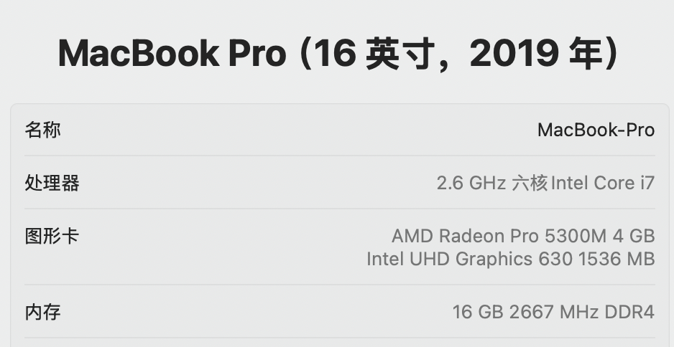Click the 内存 row label
The height and width of the screenshot is (347, 674).
point(43,312)
